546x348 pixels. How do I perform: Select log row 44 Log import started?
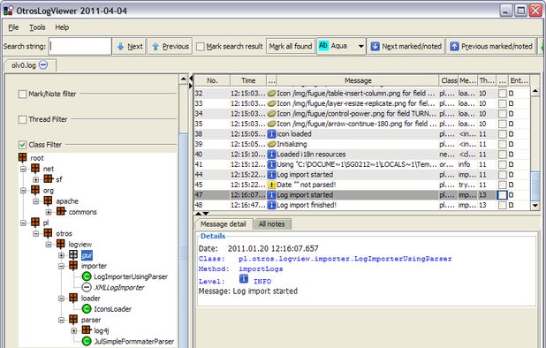361,175
